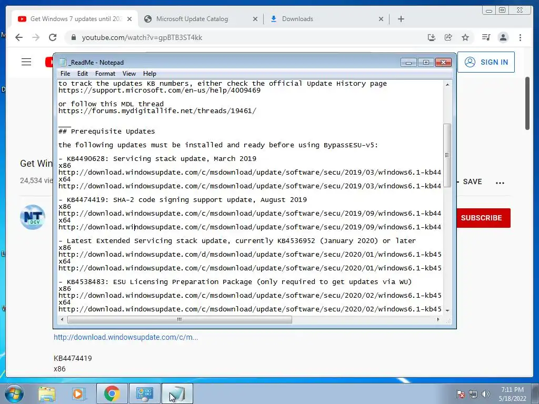
Task: Open Windows Explorer from taskbar
Action: [47, 393]
